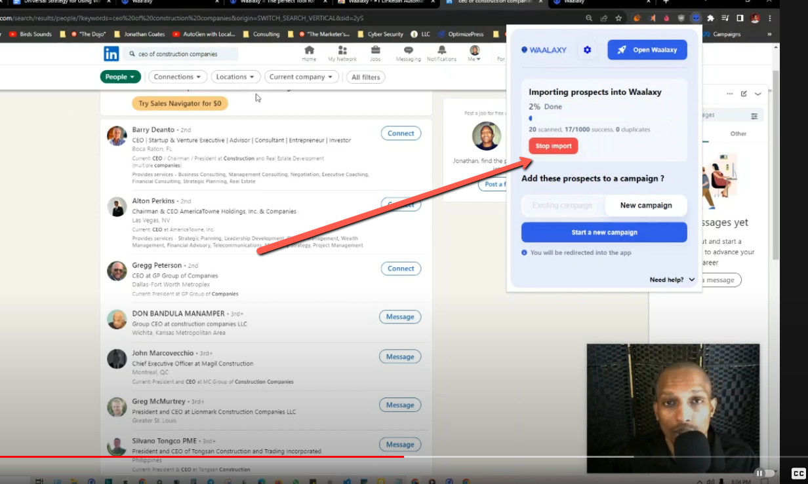
Task: Click the browser extensions puzzle icon
Action: [710, 18]
